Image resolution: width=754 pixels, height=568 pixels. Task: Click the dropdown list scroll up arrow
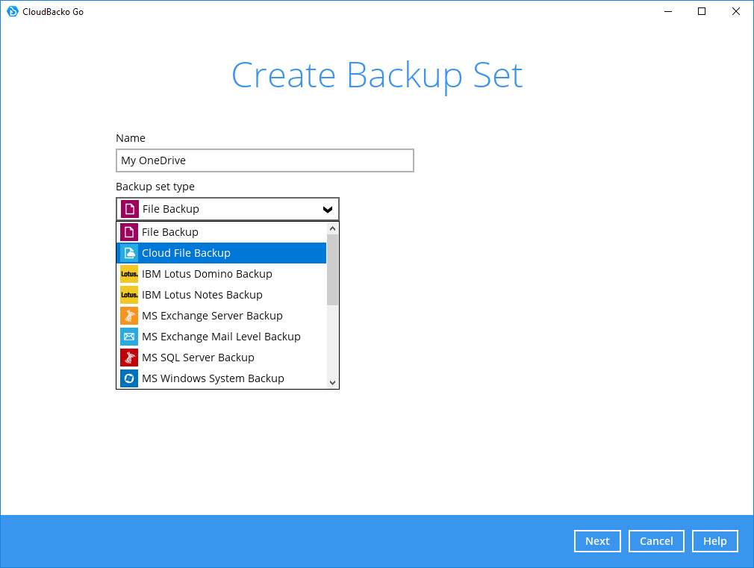pos(332,228)
